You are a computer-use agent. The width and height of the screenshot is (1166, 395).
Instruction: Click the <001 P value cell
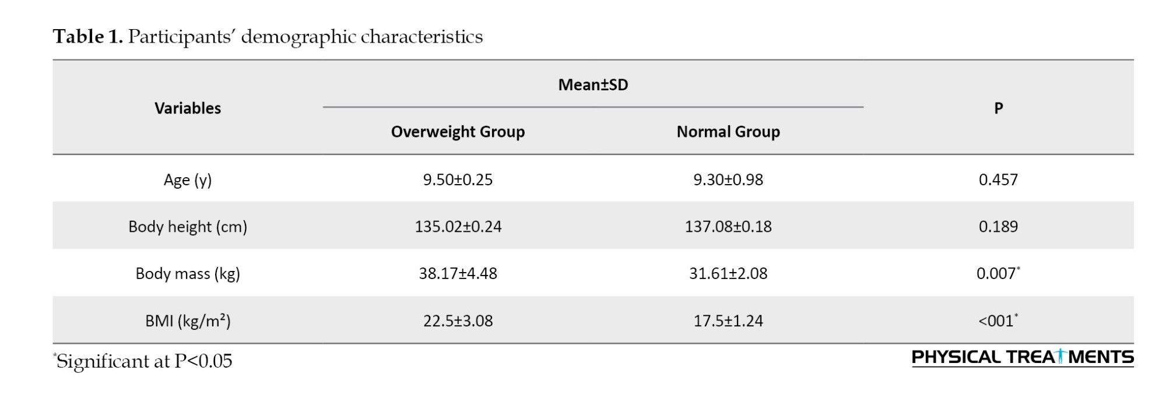pyautogui.click(x=997, y=321)
